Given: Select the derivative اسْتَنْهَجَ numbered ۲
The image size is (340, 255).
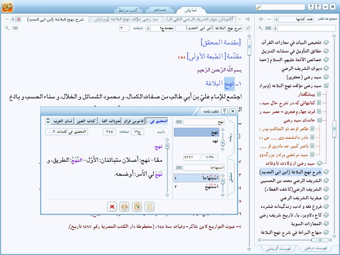Looking at the screenshot, I should pyautogui.click(x=197, y=187).
